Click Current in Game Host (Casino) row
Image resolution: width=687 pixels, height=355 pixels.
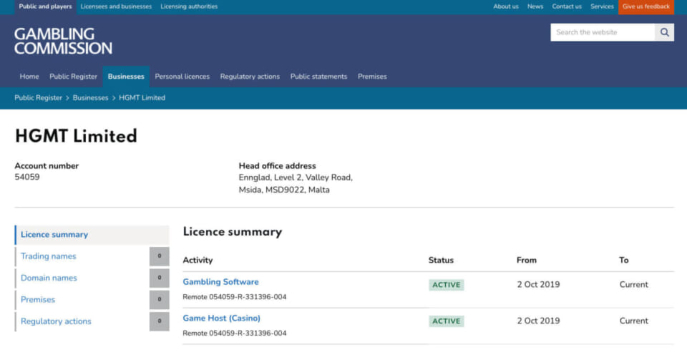point(633,321)
